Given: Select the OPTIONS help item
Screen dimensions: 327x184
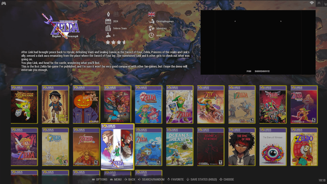Looking at the screenshot, I should [x=100, y=179].
